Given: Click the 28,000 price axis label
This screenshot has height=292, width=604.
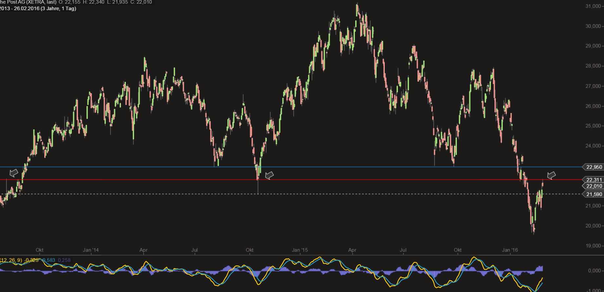Looking at the screenshot, I should pos(593,66).
